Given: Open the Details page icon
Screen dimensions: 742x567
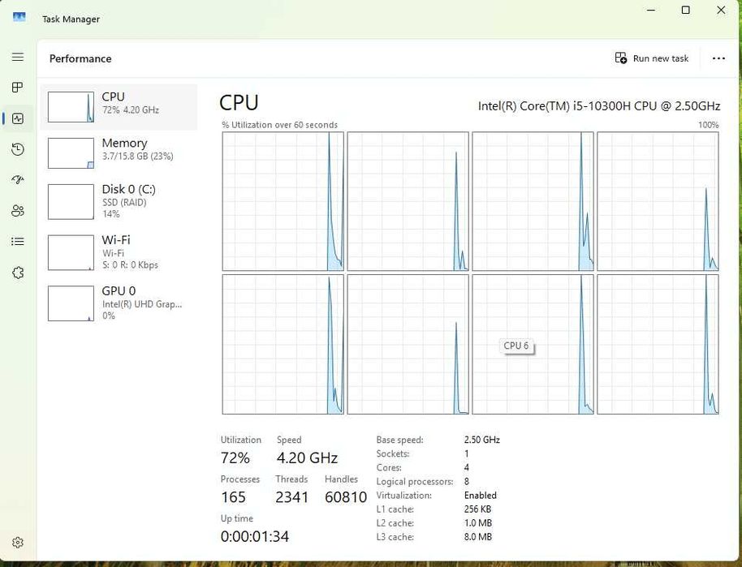Looking at the screenshot, I should pos(18,242).
